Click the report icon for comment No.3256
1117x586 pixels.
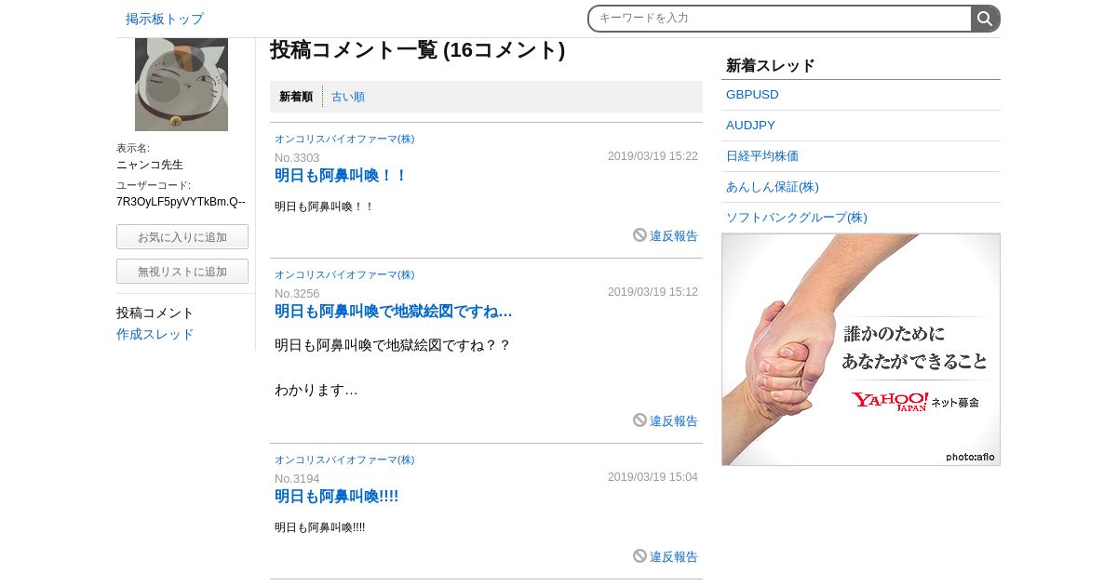point(639,420)
